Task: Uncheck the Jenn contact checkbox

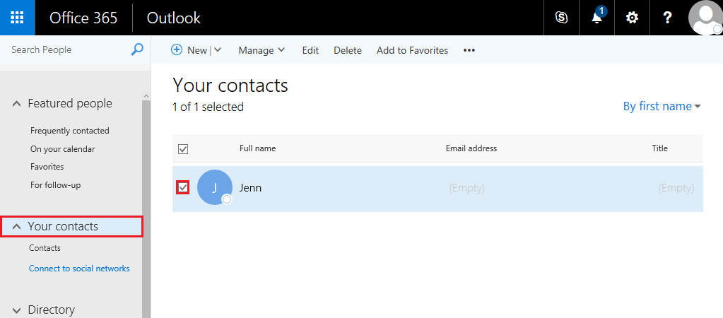Action: (x=183, y=187)
